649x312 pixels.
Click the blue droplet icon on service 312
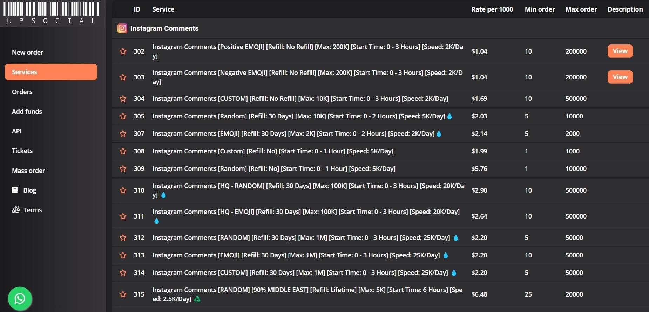click(x=456, y=238)
